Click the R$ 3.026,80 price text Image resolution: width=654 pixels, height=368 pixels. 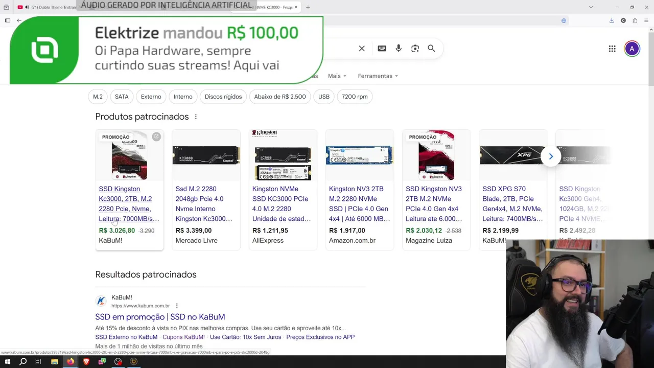click(x=117, y=231)
